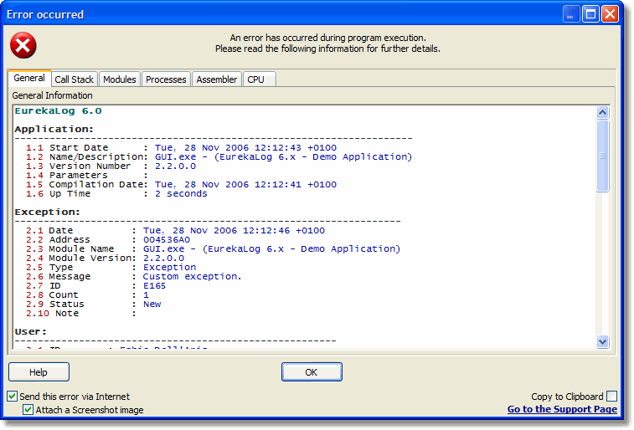Disable Attach a Screenshot image option
The image size is (634, 430).
click(28, 409)
